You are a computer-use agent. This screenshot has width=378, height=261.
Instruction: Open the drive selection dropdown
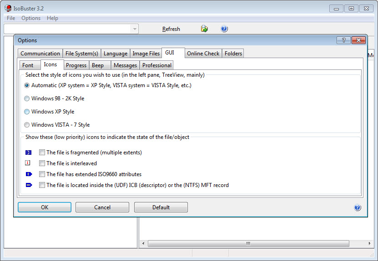coord(135,29)
